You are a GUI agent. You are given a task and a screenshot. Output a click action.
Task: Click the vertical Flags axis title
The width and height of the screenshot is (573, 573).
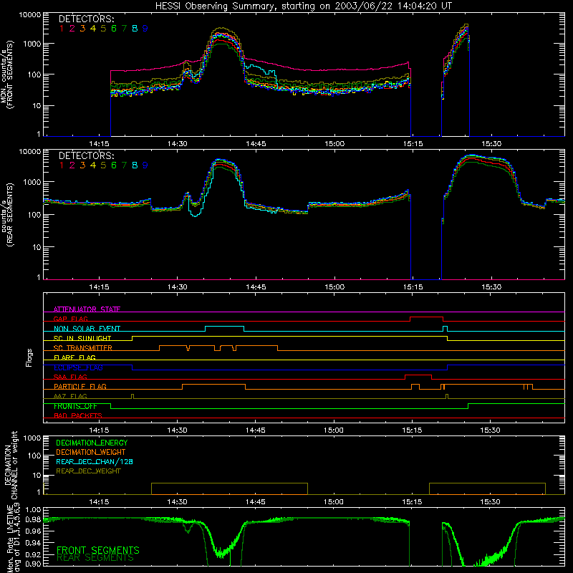tap(29, 357)
